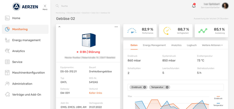234x109 pixels.
Task: Click the Vertragsende date 31.07.2022
Action: click(95, 107)
